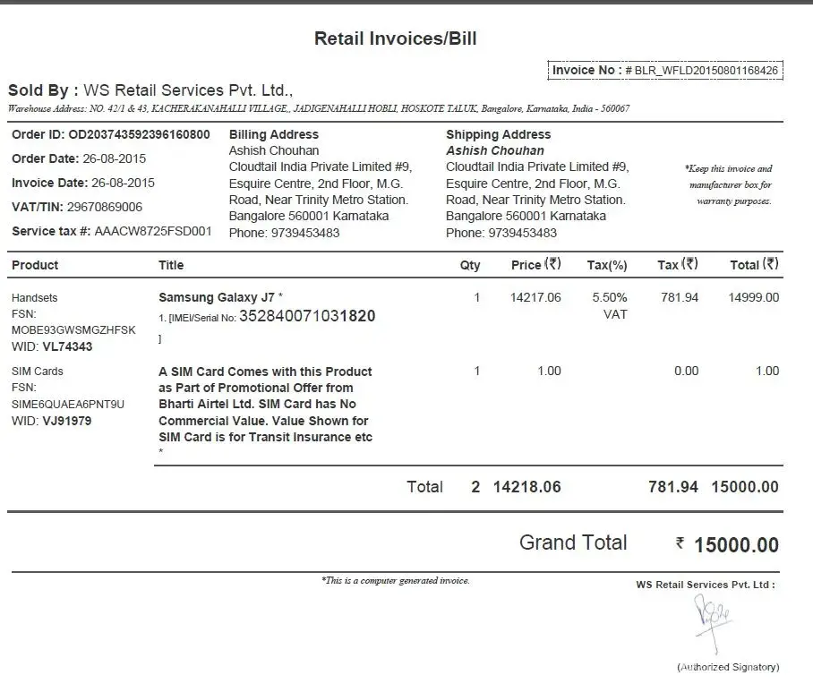This screenshot has width=813, height=692.
Task: Select Grand Total amount 15000.00
Action: click(x=736, y=545)
